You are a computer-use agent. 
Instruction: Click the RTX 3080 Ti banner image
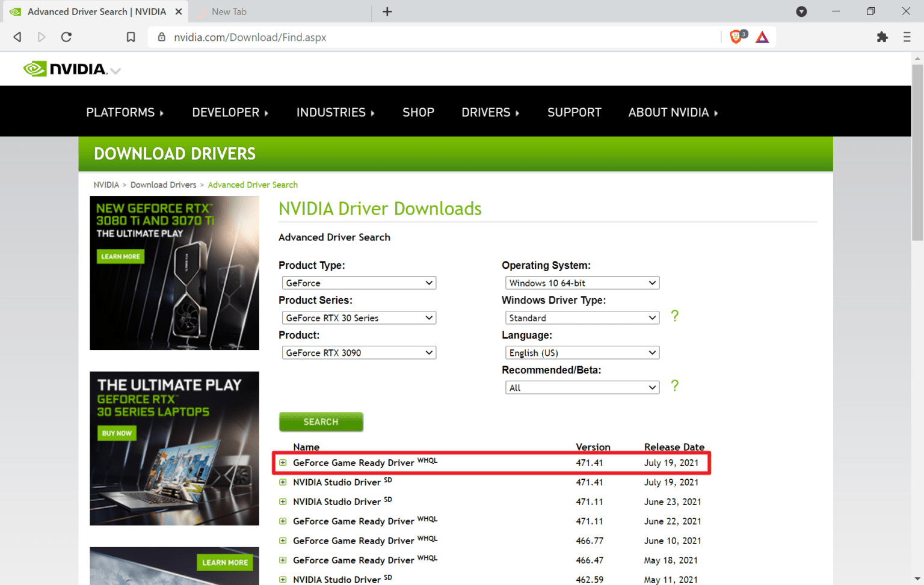[x=174, y=273]
